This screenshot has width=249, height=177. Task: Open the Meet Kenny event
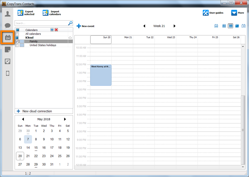pos(101,75)
